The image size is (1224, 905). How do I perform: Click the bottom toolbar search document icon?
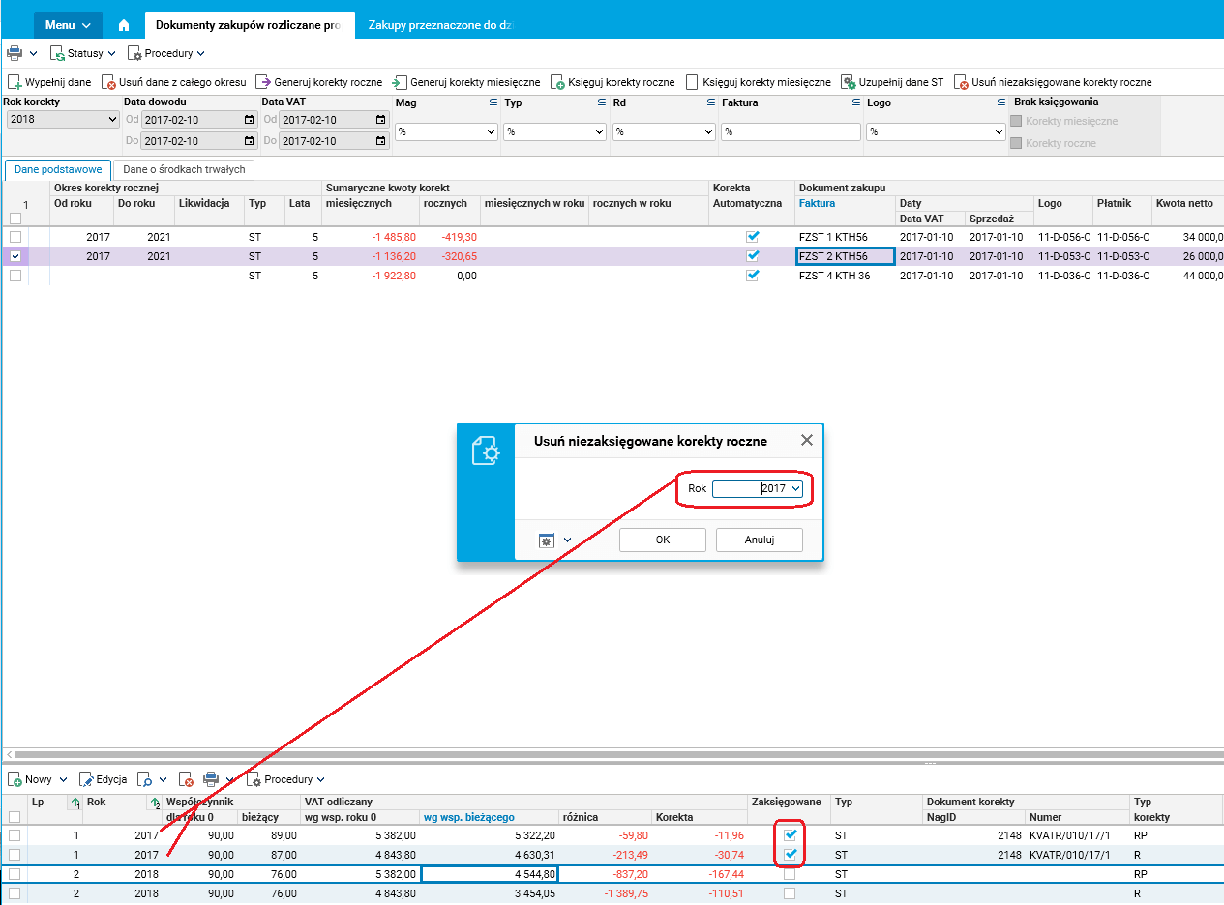pyautogui.click(x=144, y=779)
